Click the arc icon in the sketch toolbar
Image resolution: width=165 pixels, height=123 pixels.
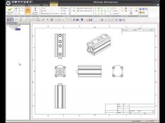click(x=33, y=20)
